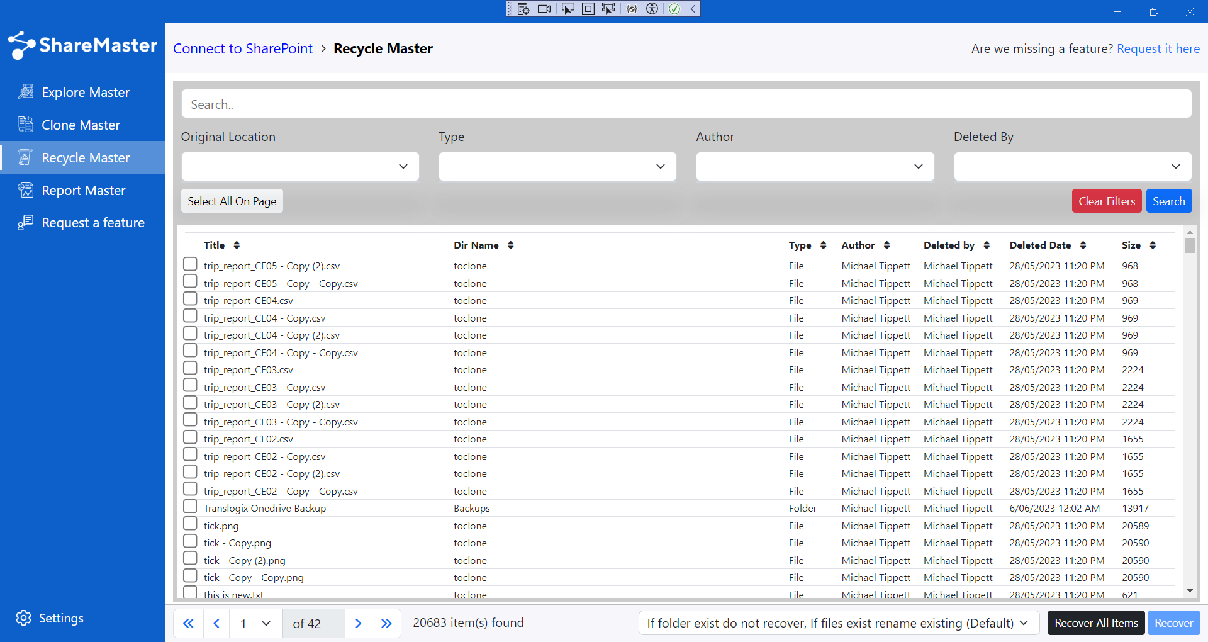Click the video camera icon in top toolbar
The width and height of the screenshot is (1208, 642).
(544, 9)
